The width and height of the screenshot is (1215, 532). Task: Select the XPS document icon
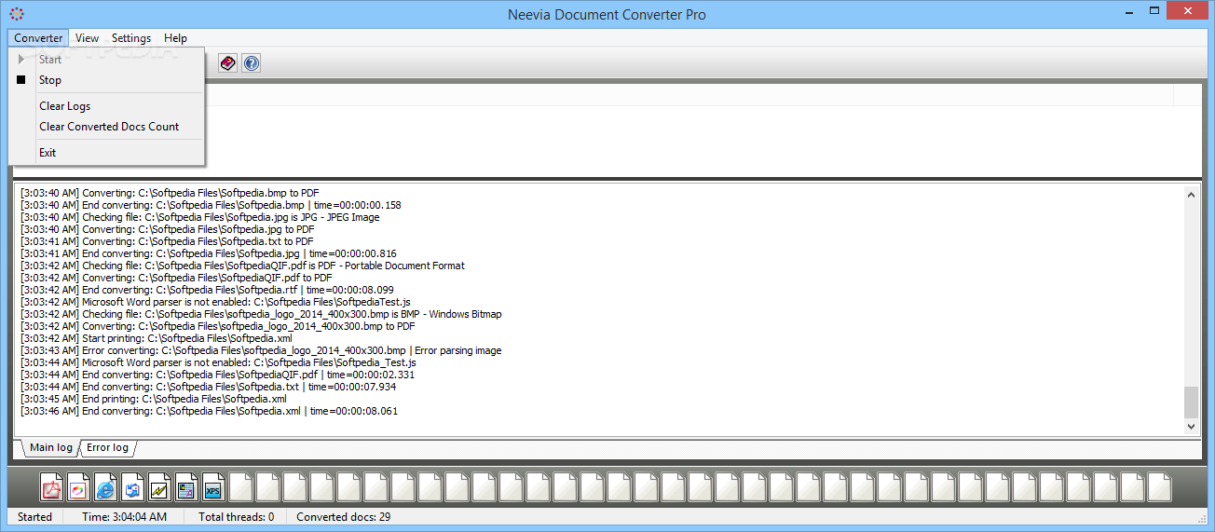(212, 487)
